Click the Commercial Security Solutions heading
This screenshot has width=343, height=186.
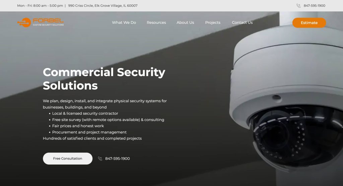point(104,79)
